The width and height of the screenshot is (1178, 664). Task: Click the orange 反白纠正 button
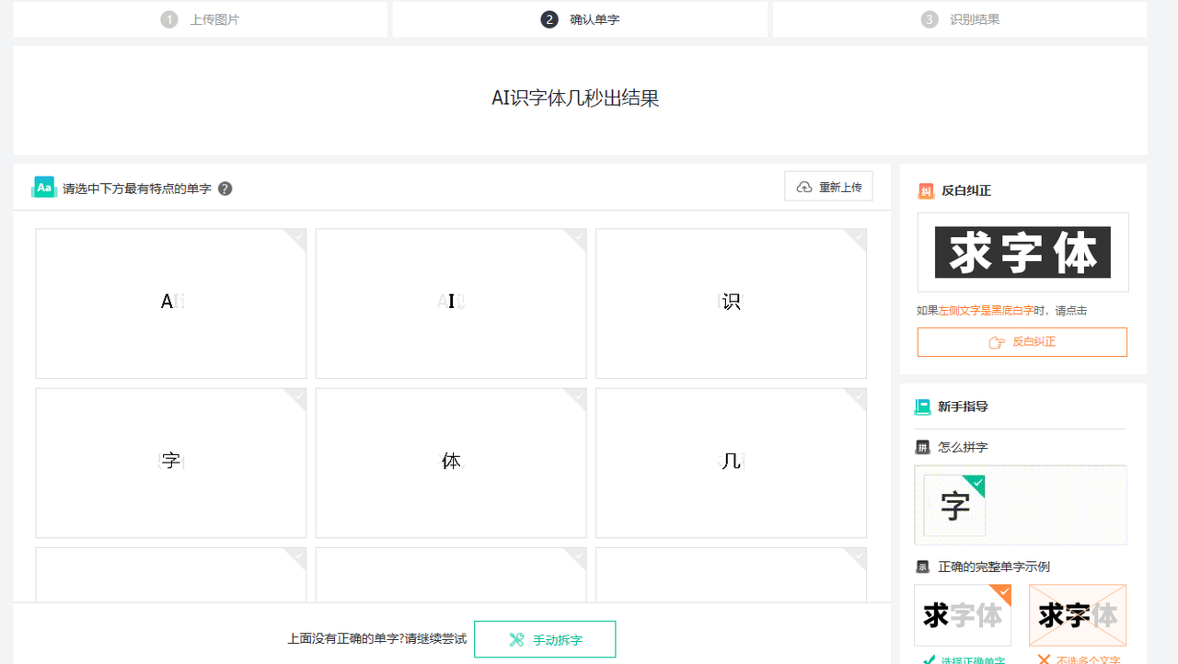pyautogui.click(x=1022, y=342)
